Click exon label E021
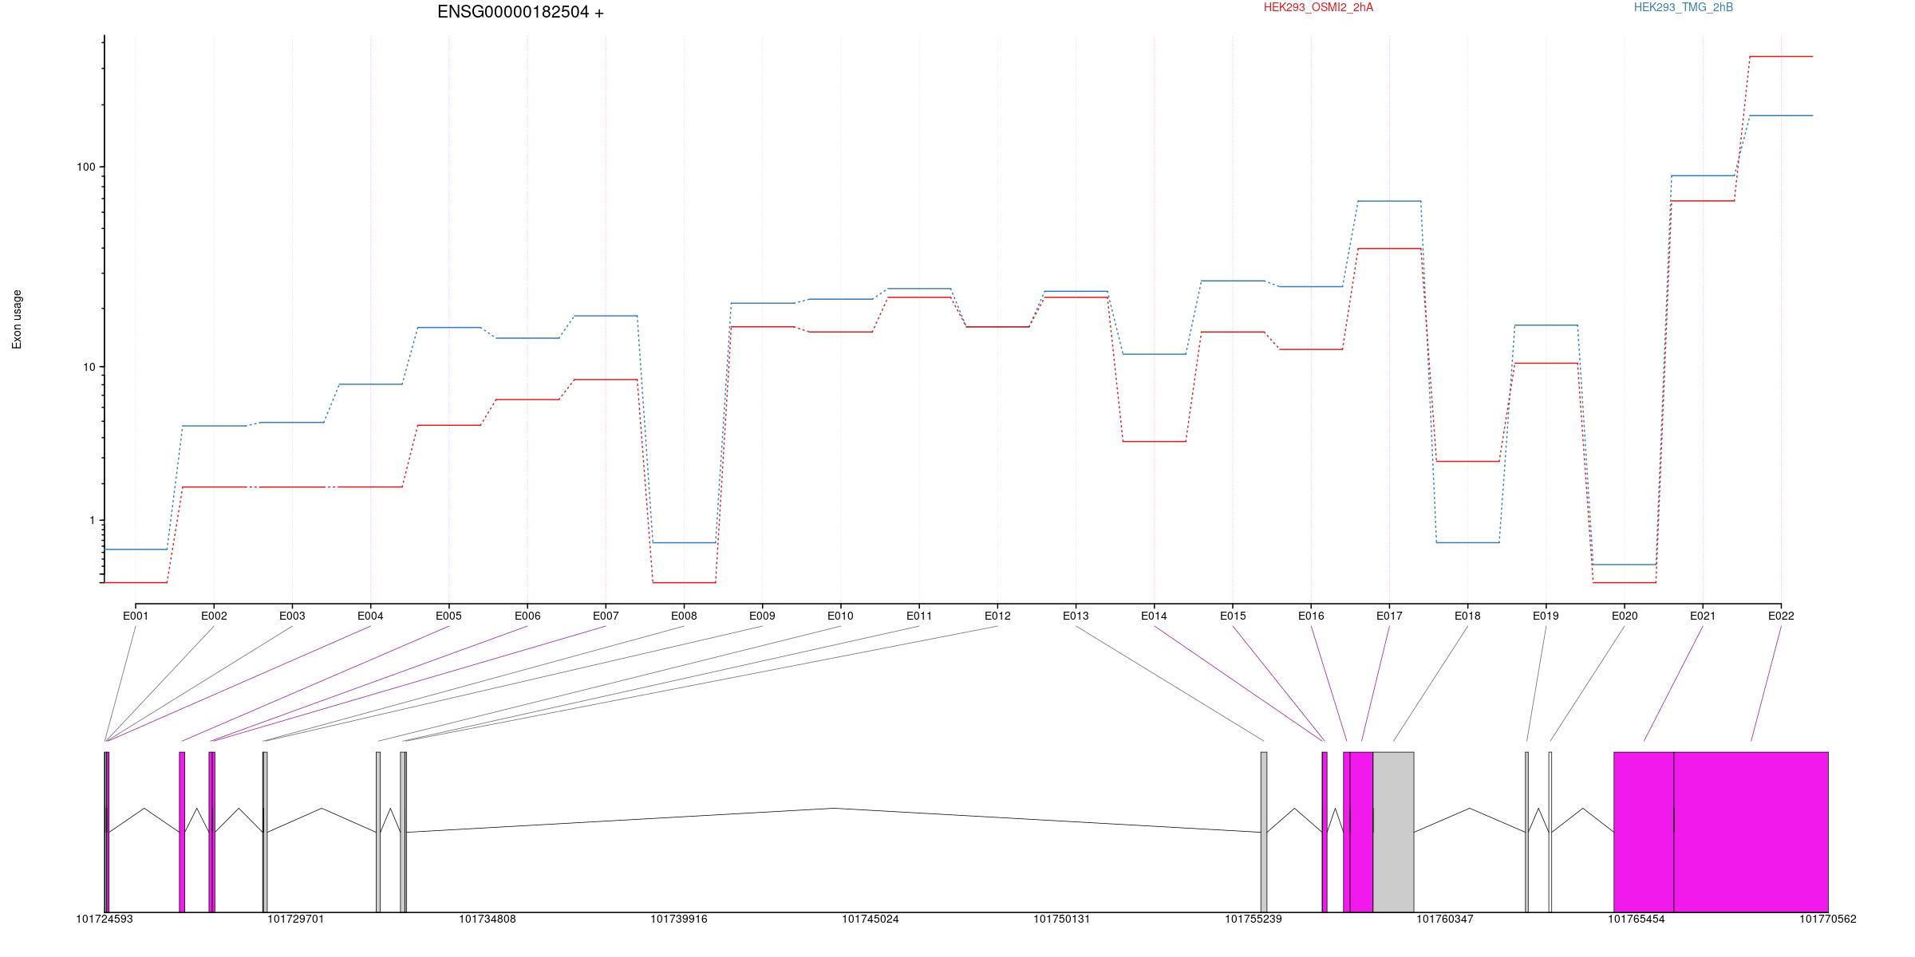Viewport: 1915px width, 957px height. [1703, 616]
